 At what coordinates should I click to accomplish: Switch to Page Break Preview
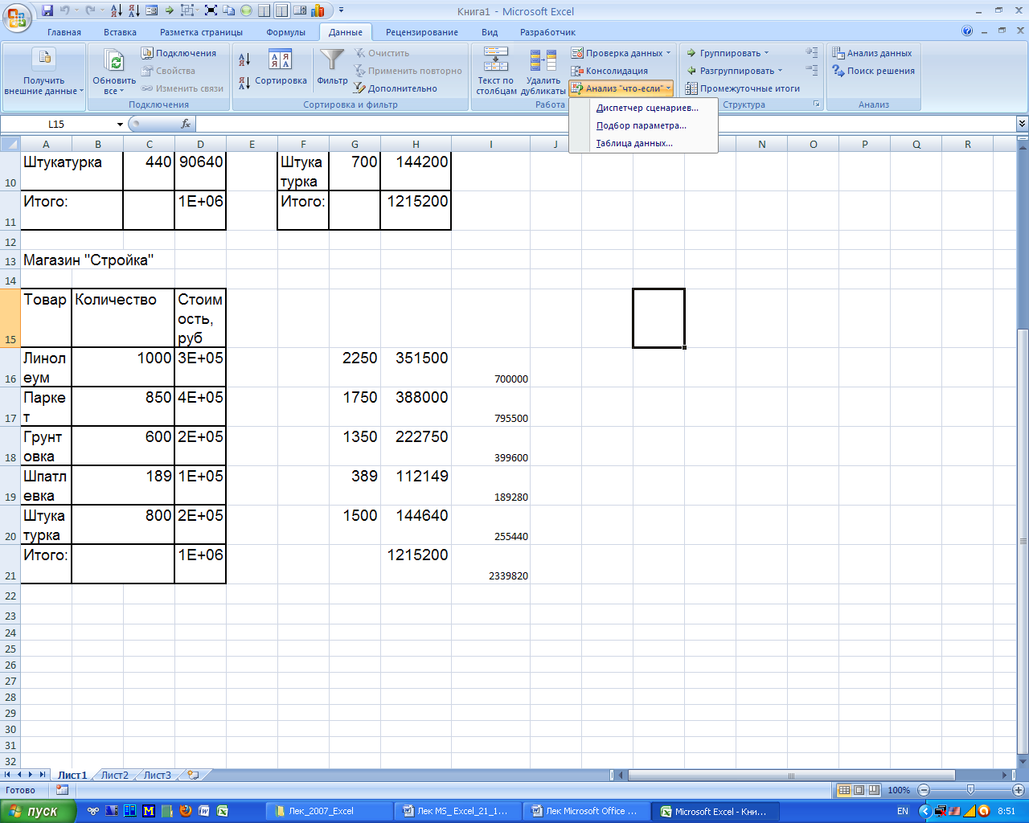[873, 790]
